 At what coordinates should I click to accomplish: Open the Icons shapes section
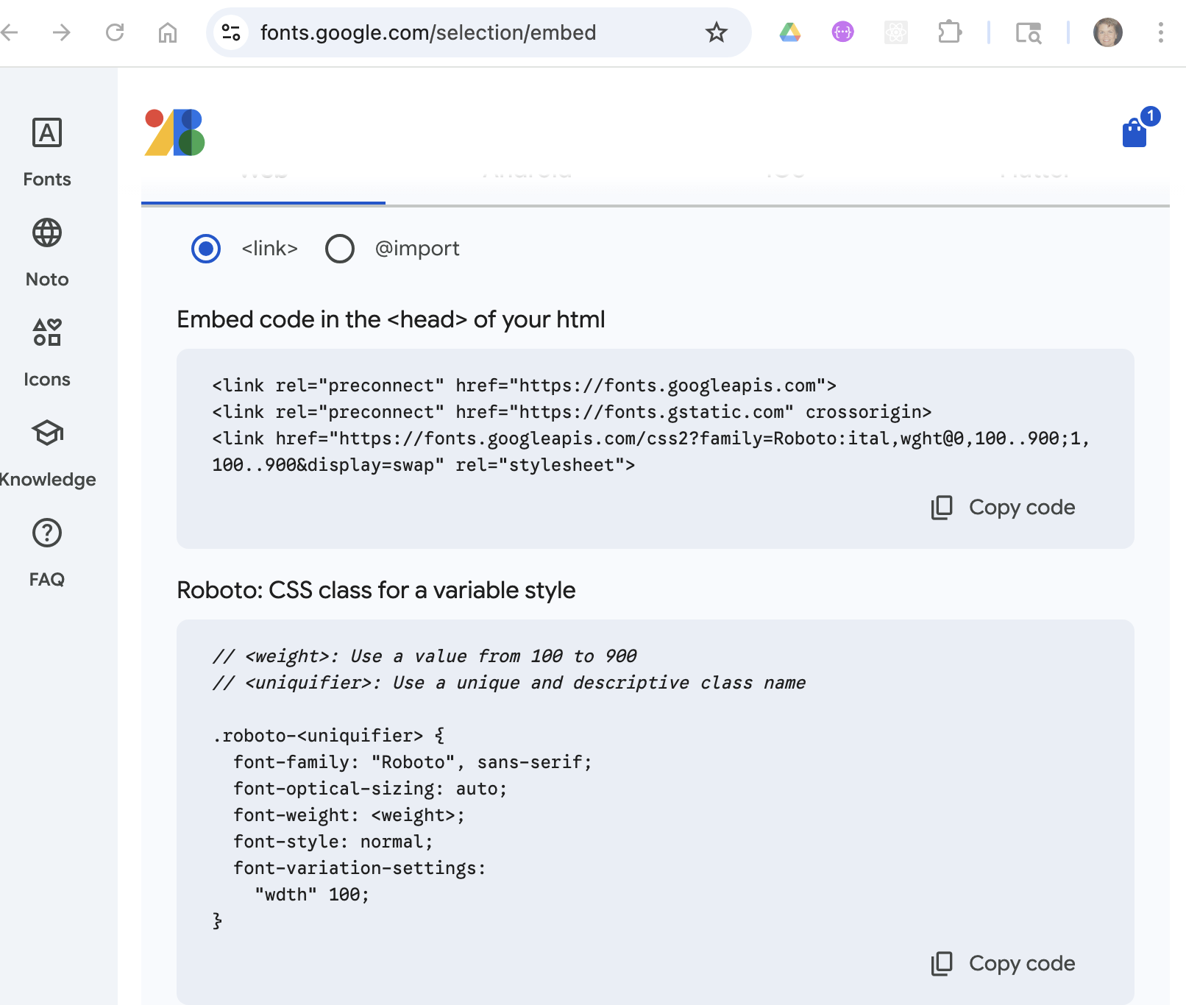[47, 353]
